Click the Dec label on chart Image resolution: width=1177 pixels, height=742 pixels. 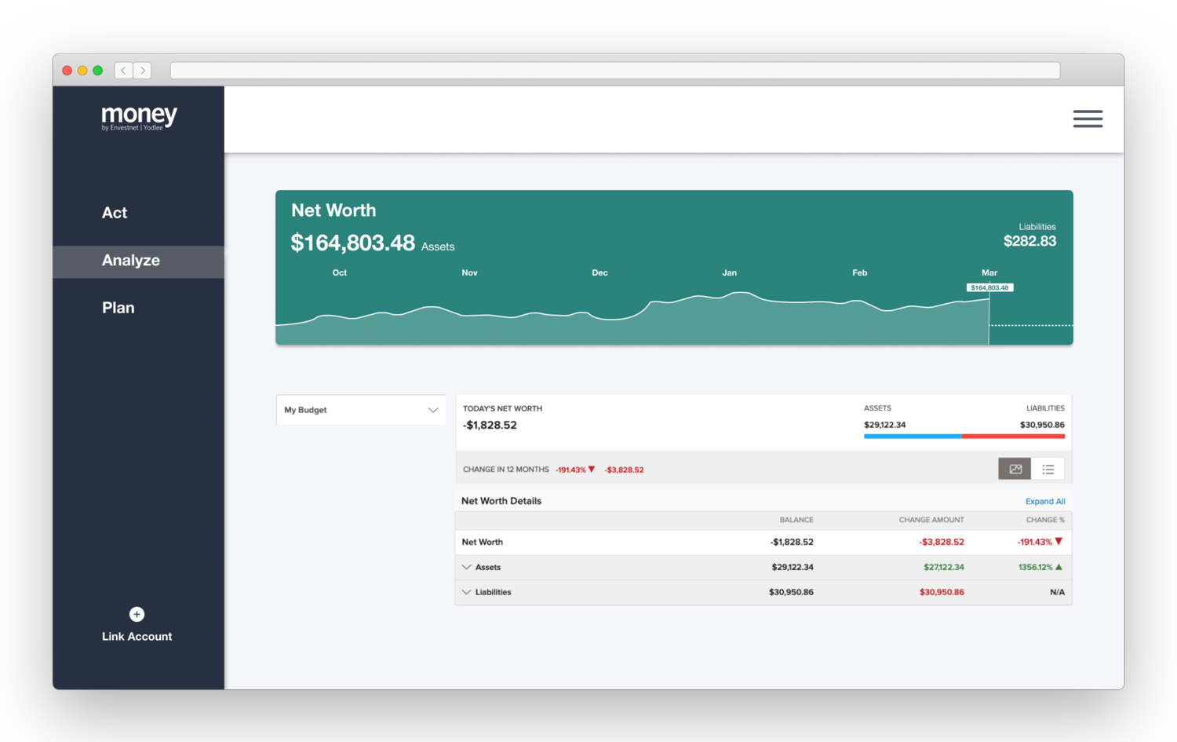(599, 272)
